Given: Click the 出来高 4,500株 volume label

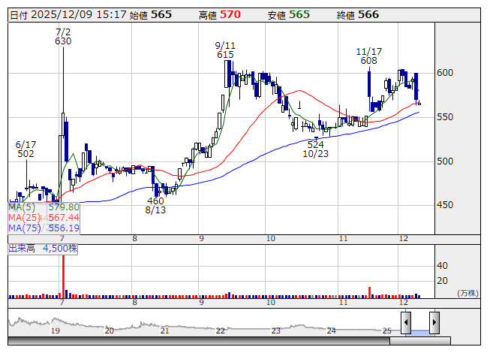Looking at the screenshot, I should 44,247.
